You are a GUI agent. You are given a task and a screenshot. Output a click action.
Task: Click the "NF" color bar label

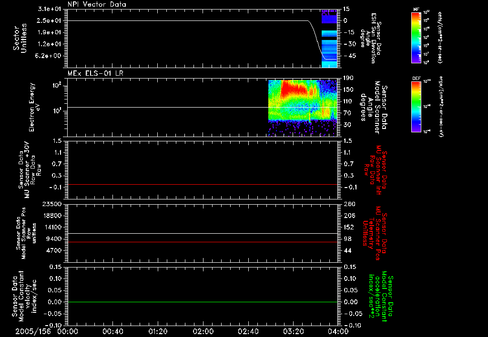tap(417, 10)
